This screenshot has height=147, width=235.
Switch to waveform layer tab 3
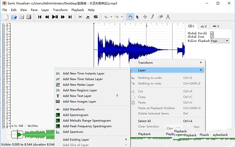[215, 26]
